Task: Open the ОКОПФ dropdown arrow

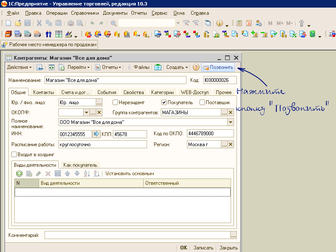Action: (87, 113)
